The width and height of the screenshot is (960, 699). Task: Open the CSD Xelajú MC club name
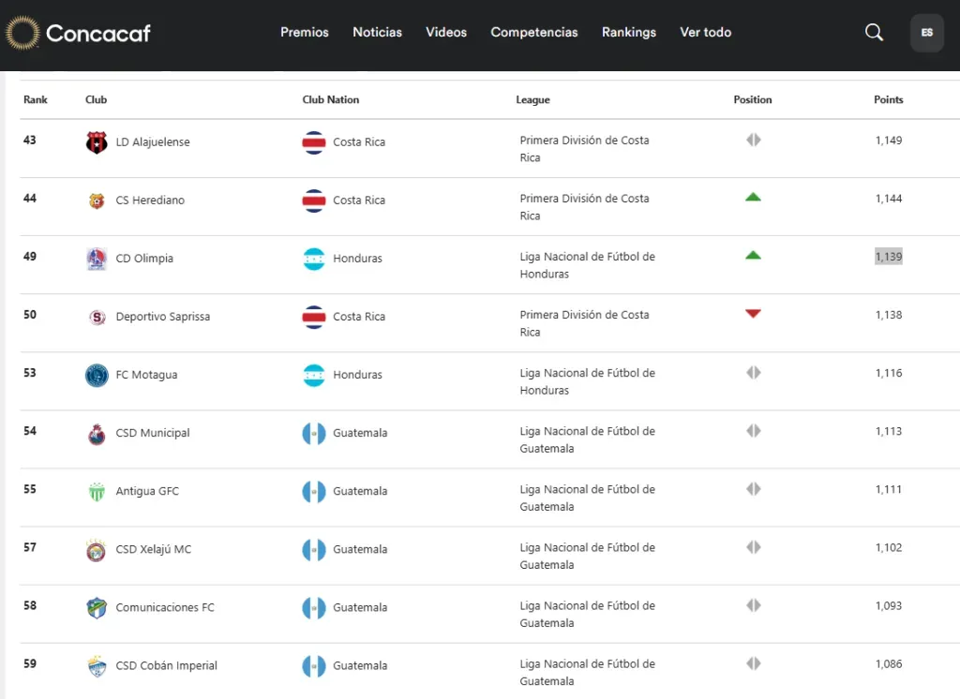point(153,549)
